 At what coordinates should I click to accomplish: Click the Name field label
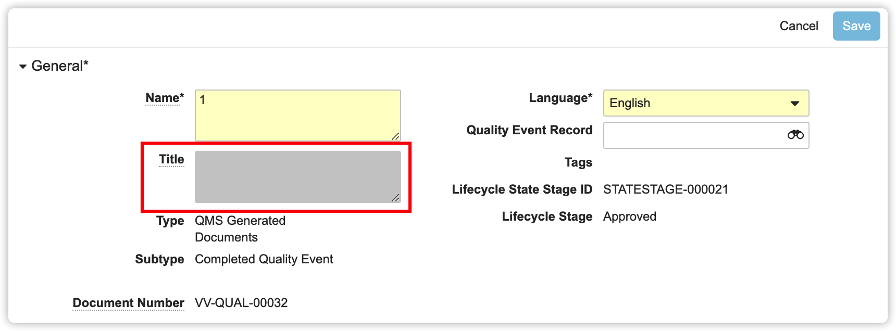coord(163,98)
